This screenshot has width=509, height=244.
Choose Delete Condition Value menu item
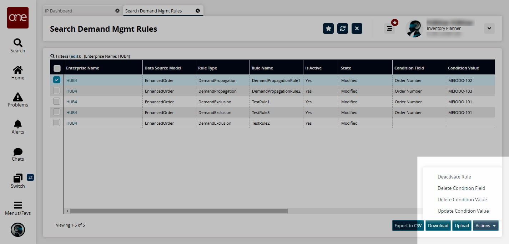[462, 199]
